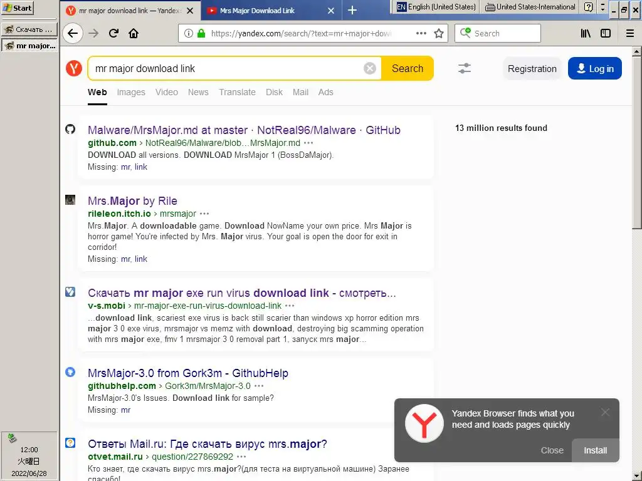Open the Library bookmarks icon

(586, 34)
